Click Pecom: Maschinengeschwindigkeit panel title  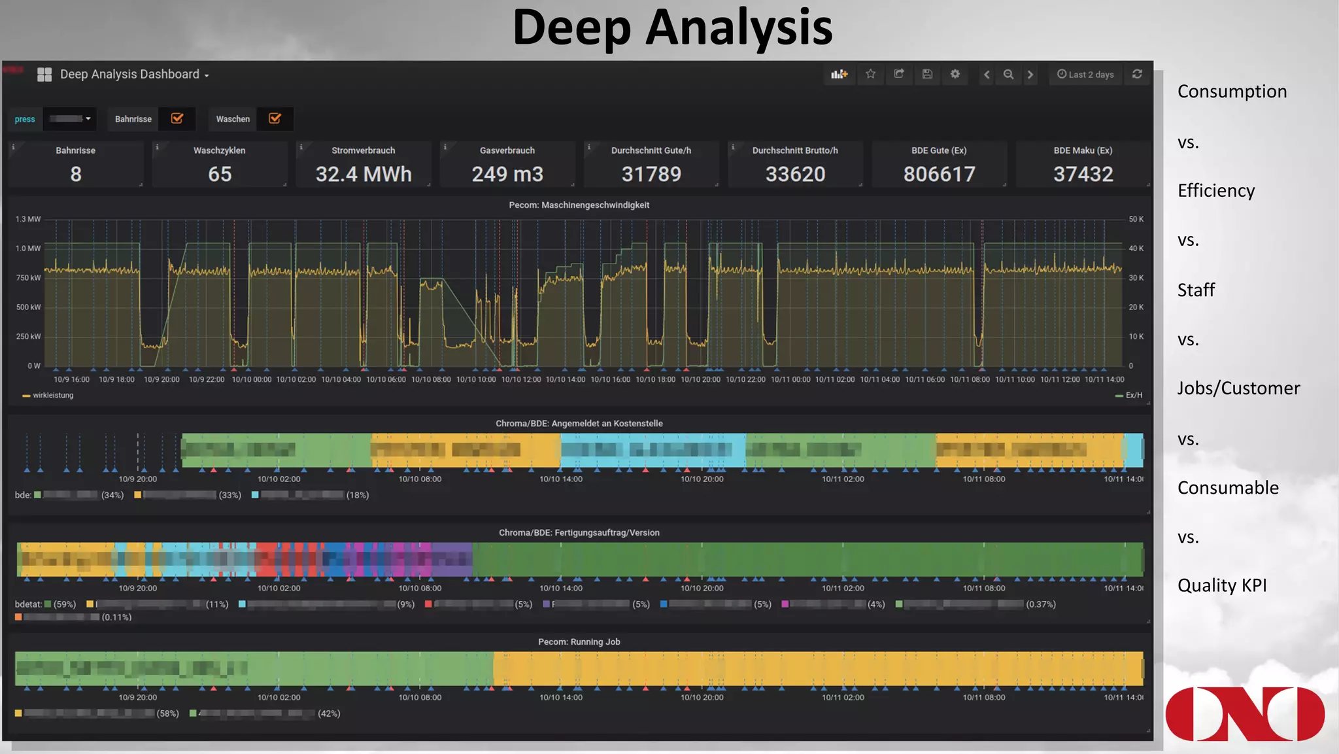click(x=579, y=205)
